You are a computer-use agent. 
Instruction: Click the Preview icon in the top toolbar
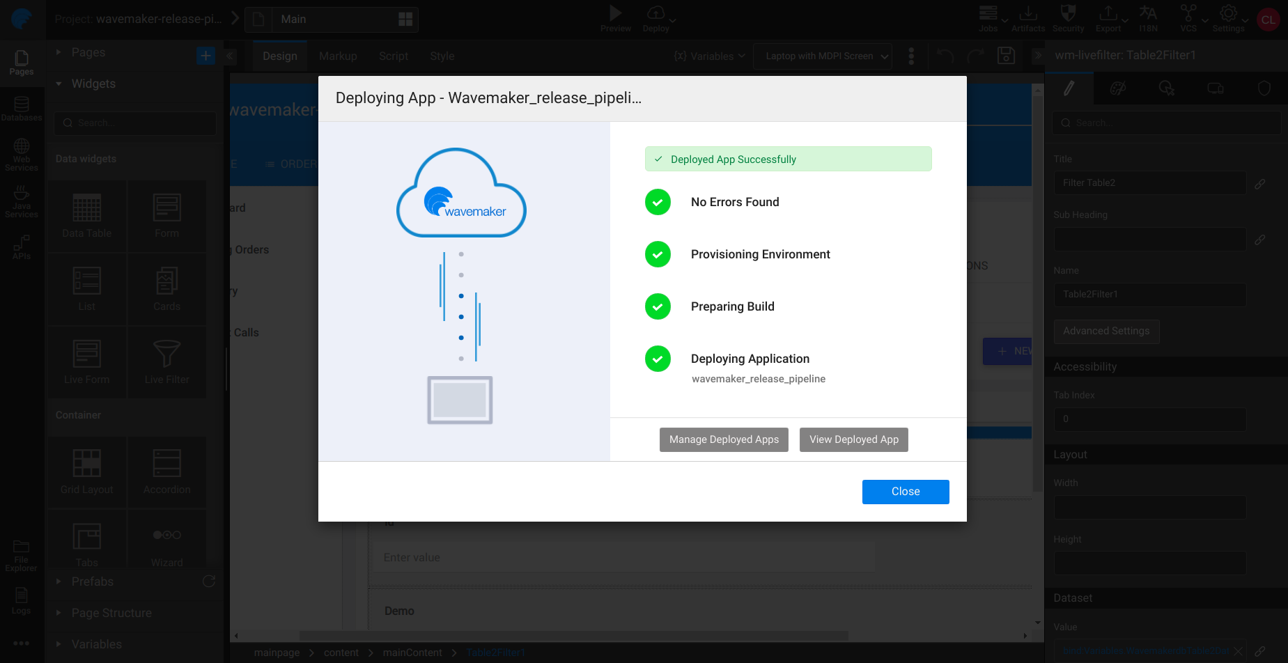pyautogui.click(x=615, y=13)
